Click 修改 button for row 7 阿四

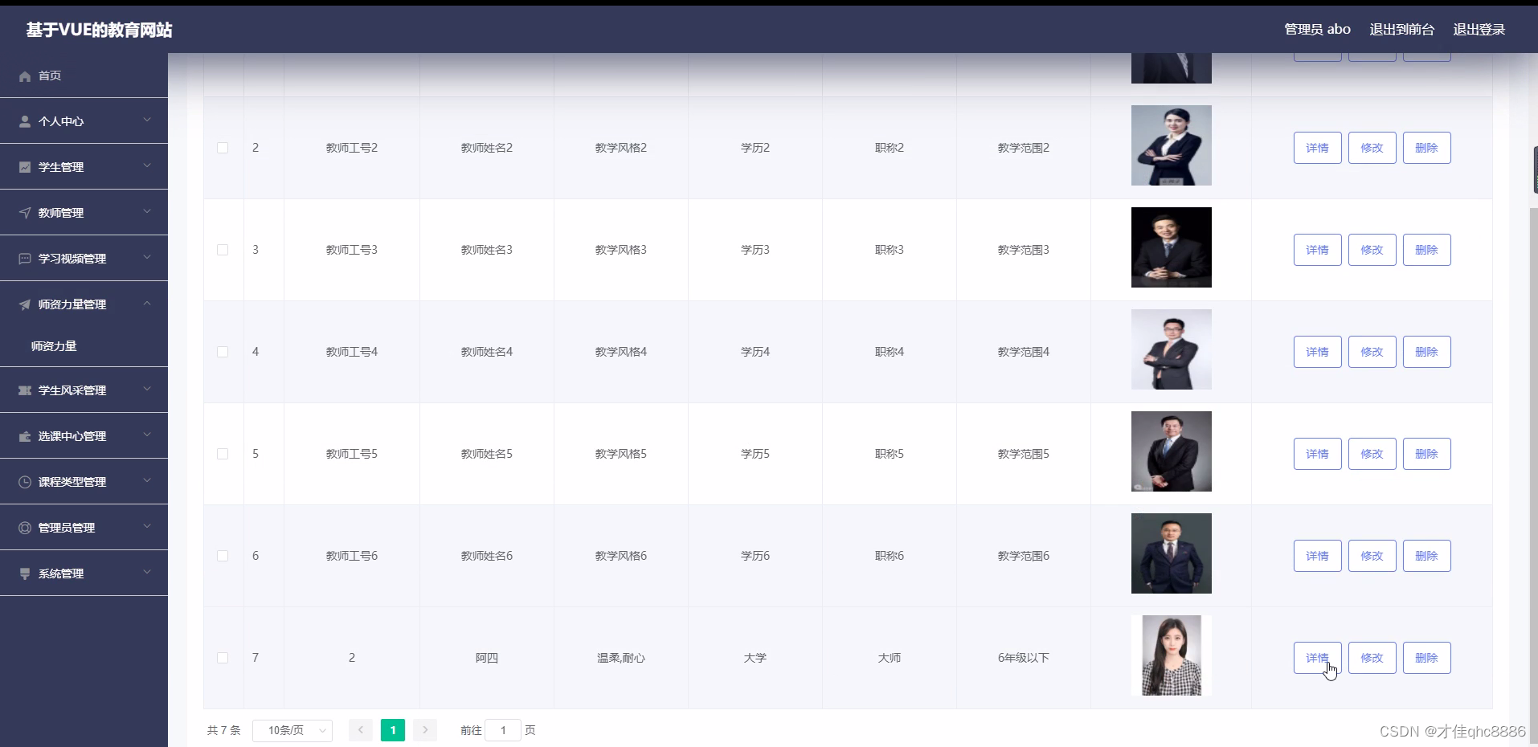pos(1372,658)
